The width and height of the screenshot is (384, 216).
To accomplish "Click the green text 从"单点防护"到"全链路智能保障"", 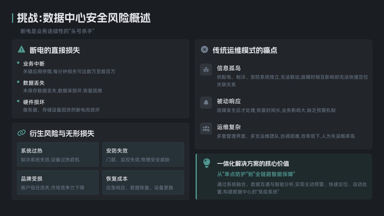I will (256, 174).
